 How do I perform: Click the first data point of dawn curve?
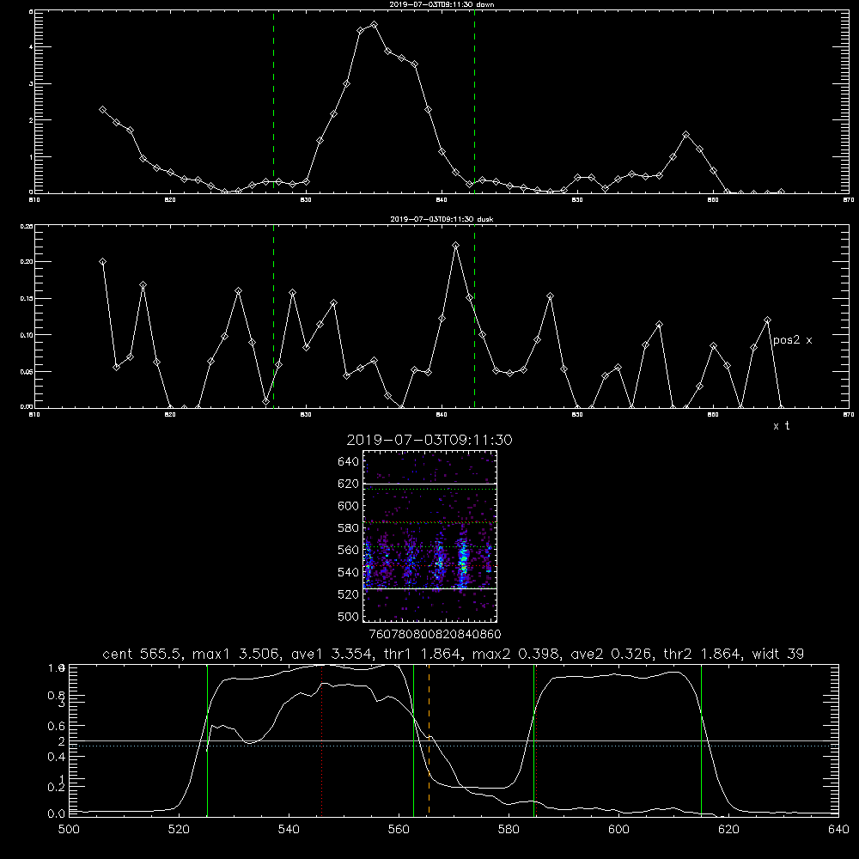(x=102, y=110)
